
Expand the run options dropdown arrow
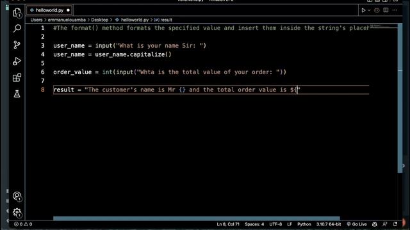pos(369,10)
